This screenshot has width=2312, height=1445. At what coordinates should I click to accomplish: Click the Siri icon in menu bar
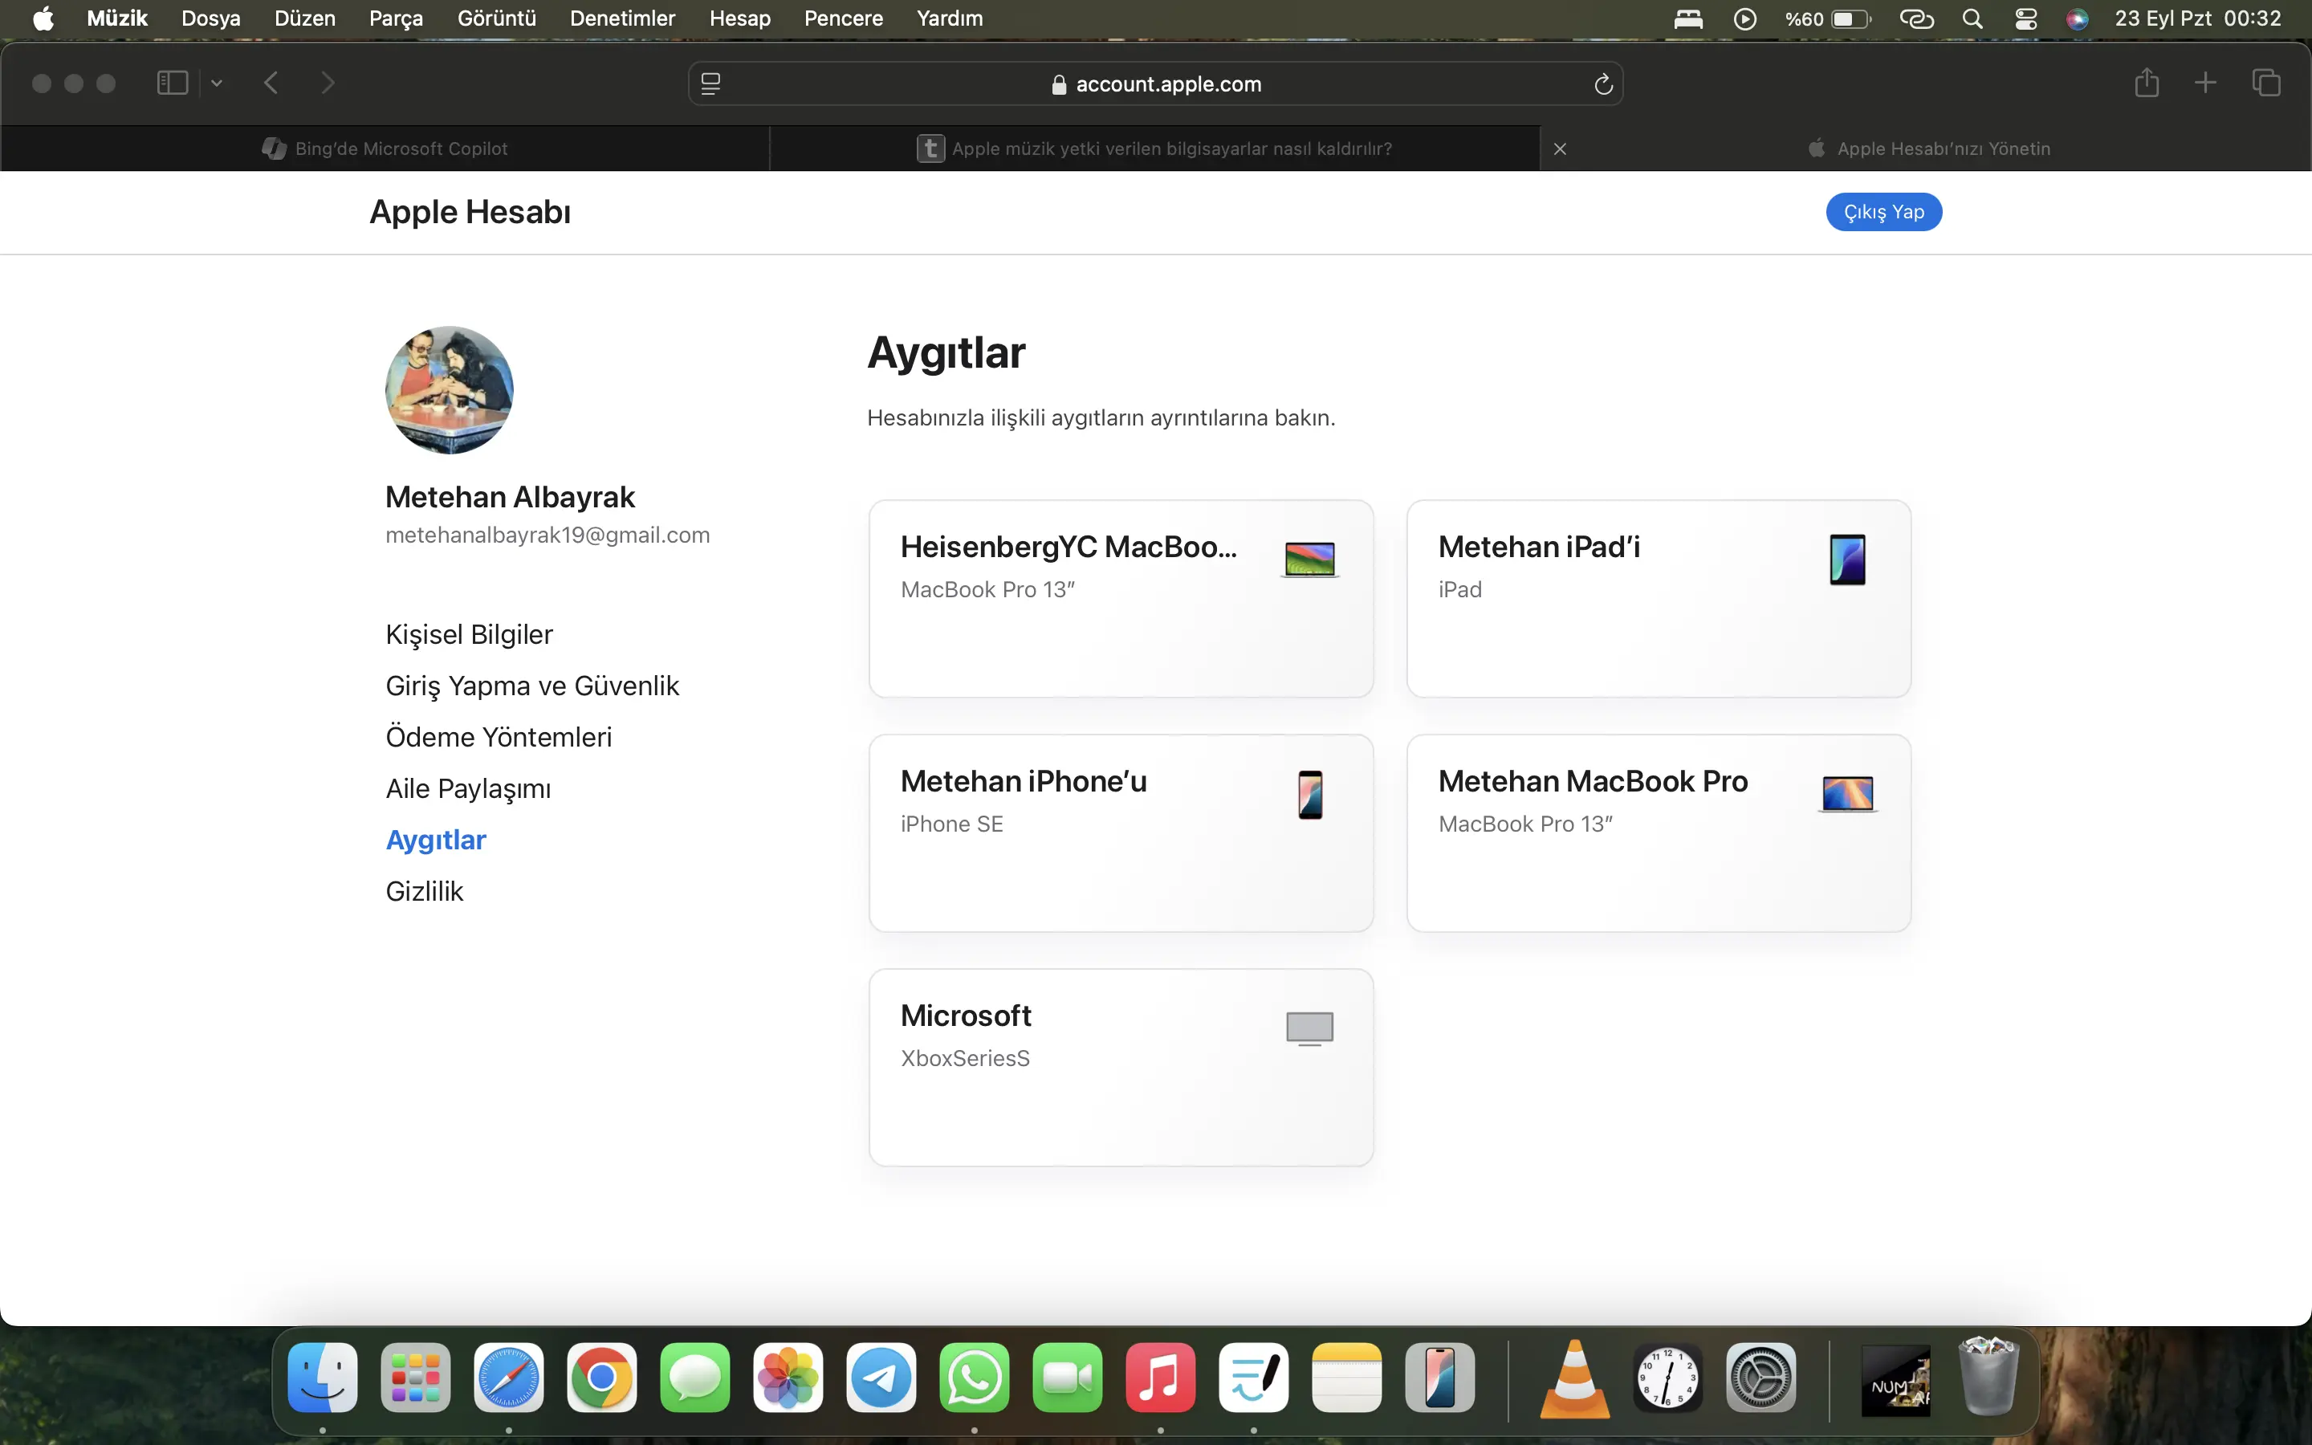pos(2077,18)
